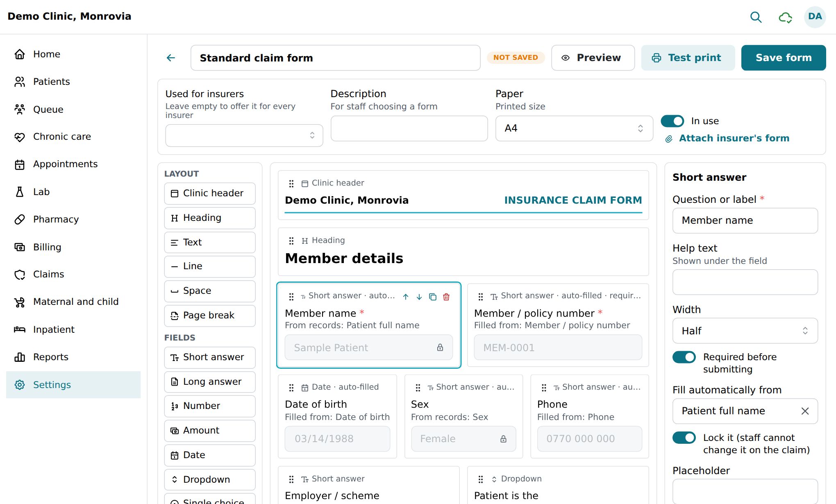This screenshot has height=504, width=836.
Task: Add a Long answer field
Action: pyautogui.click(x=210, y=382)
